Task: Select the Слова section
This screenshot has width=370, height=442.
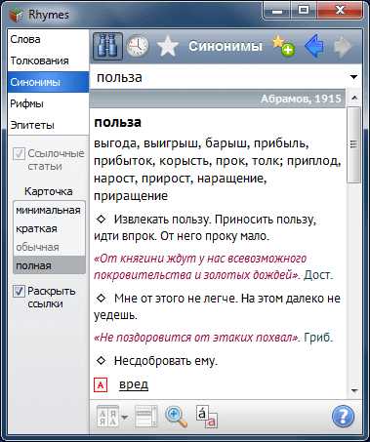Action: (x=48, y=39)
